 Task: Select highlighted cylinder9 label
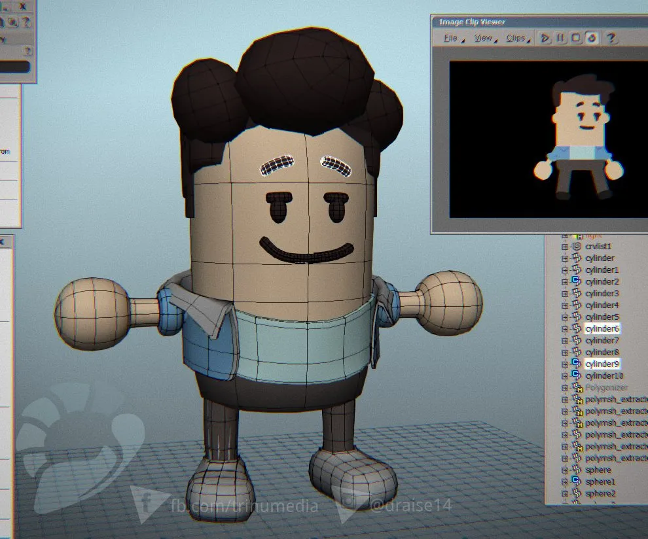point(602,364)
